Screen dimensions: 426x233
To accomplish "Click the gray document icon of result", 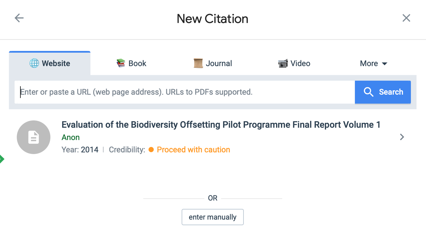I will [x=34, y=137].
